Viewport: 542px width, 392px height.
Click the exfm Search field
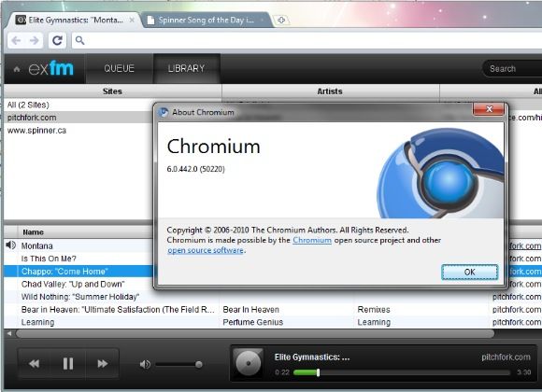[x=512, y=69]
